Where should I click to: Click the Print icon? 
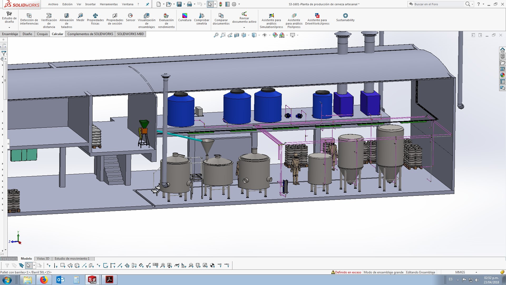(x=189, y=4)
